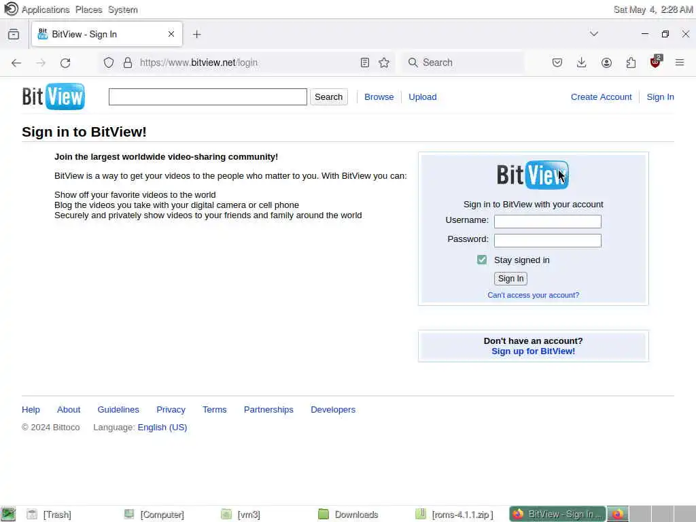
Task: Open the Partnerships footer link
Action: pyautogui.click(x=268, y=410)
